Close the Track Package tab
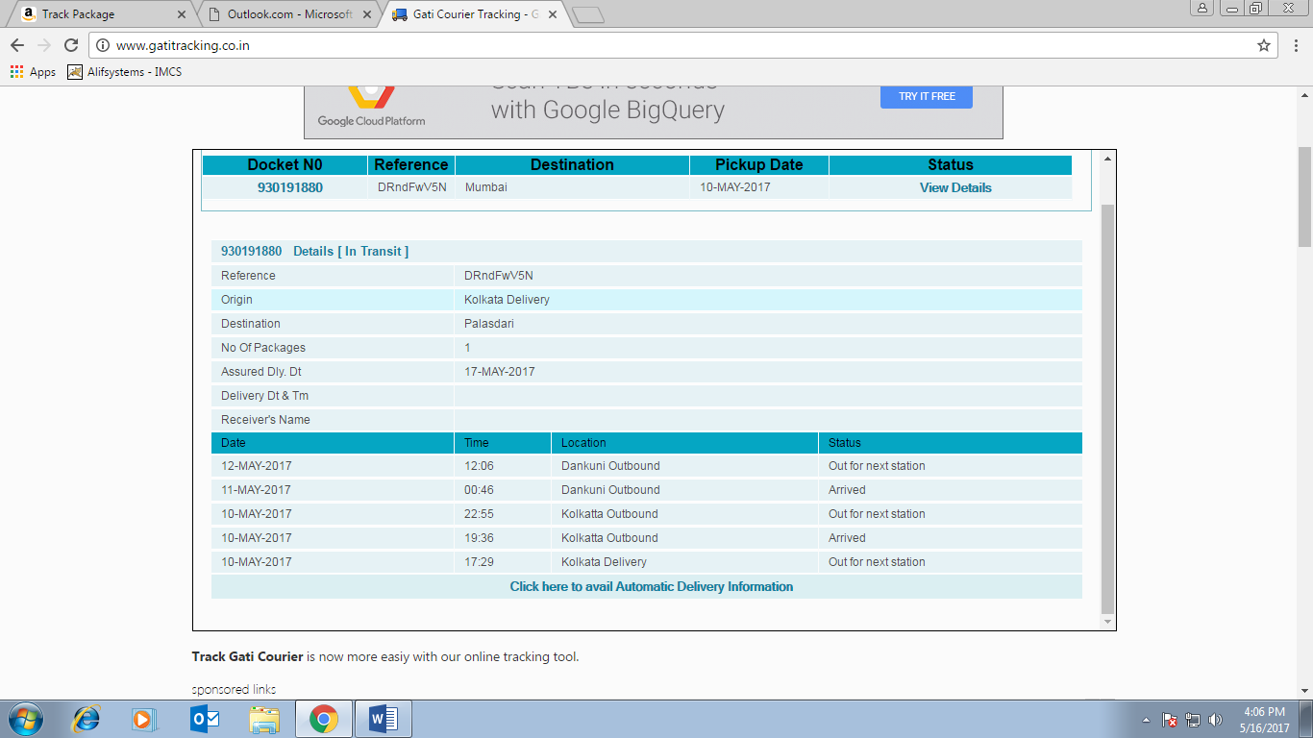Viewport: 1313px width, 738px height. (183, 14)
